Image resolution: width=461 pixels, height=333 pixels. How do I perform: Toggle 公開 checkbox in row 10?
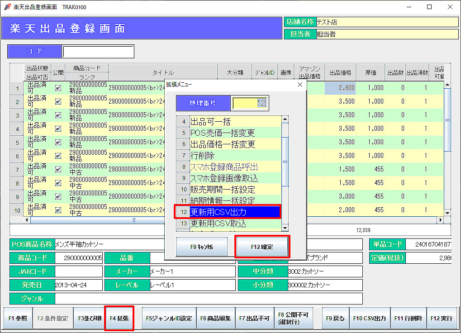pos(58,210)
